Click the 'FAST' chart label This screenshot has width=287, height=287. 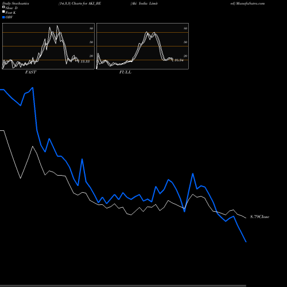click(30, 72)
